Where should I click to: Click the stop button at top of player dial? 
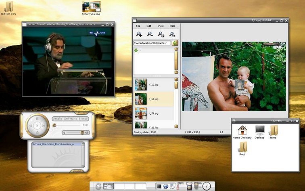click(37, 119)
